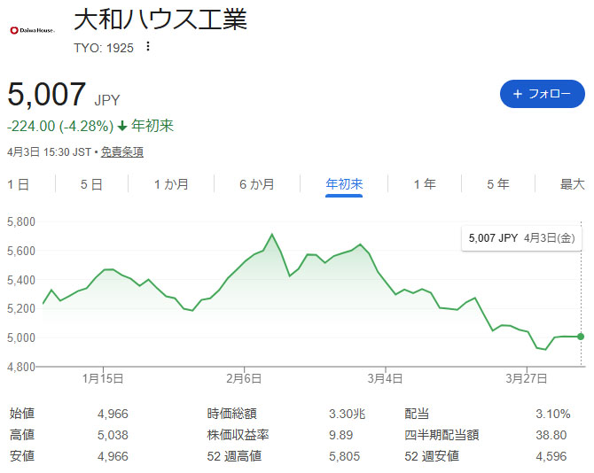Switch chart to 1年 range

pos(425,184)
